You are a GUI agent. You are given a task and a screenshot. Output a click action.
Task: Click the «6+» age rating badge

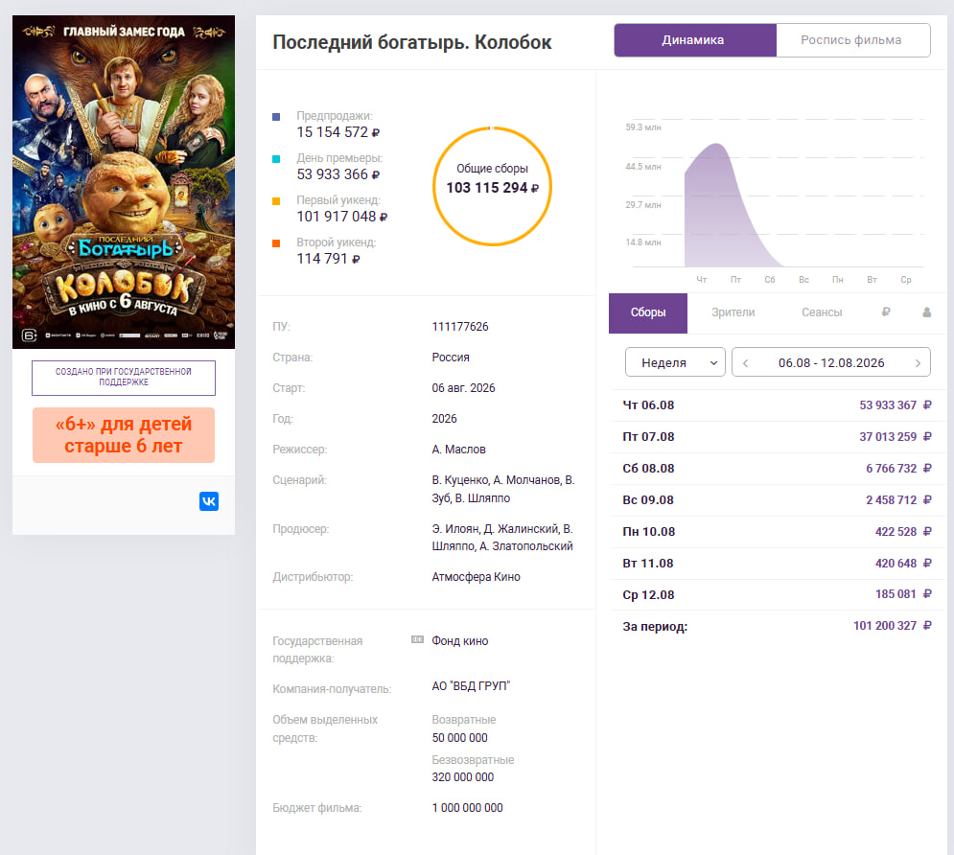124,435
